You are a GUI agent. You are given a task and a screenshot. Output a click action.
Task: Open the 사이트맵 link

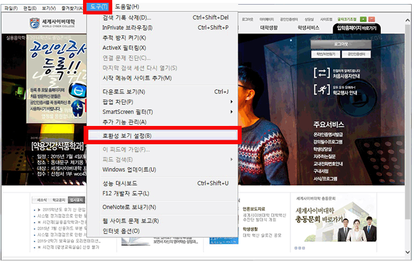click(x=326, y=19)
